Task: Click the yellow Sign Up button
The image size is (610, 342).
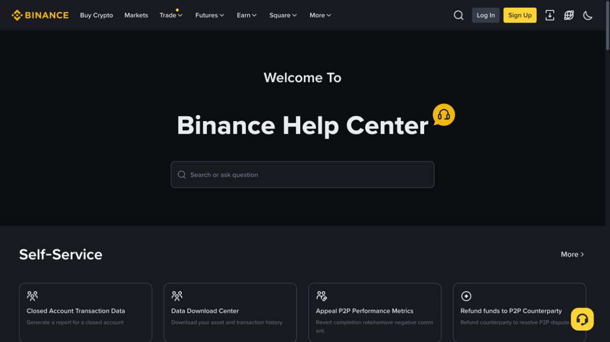Action: click(520, 15)
